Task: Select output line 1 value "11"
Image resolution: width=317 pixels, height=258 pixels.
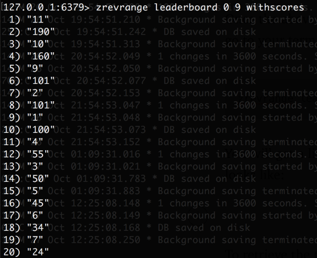Action: pyautogui.click(x=38, y=20)
